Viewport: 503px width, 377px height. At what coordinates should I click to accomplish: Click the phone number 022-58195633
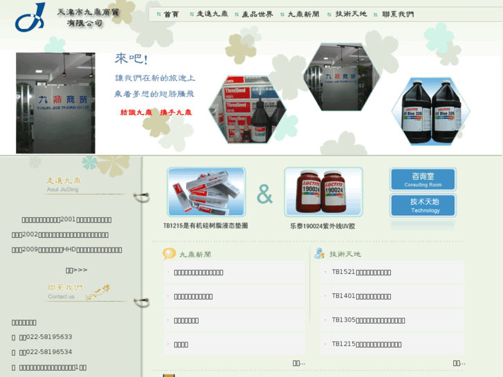[x=49, y=337]
